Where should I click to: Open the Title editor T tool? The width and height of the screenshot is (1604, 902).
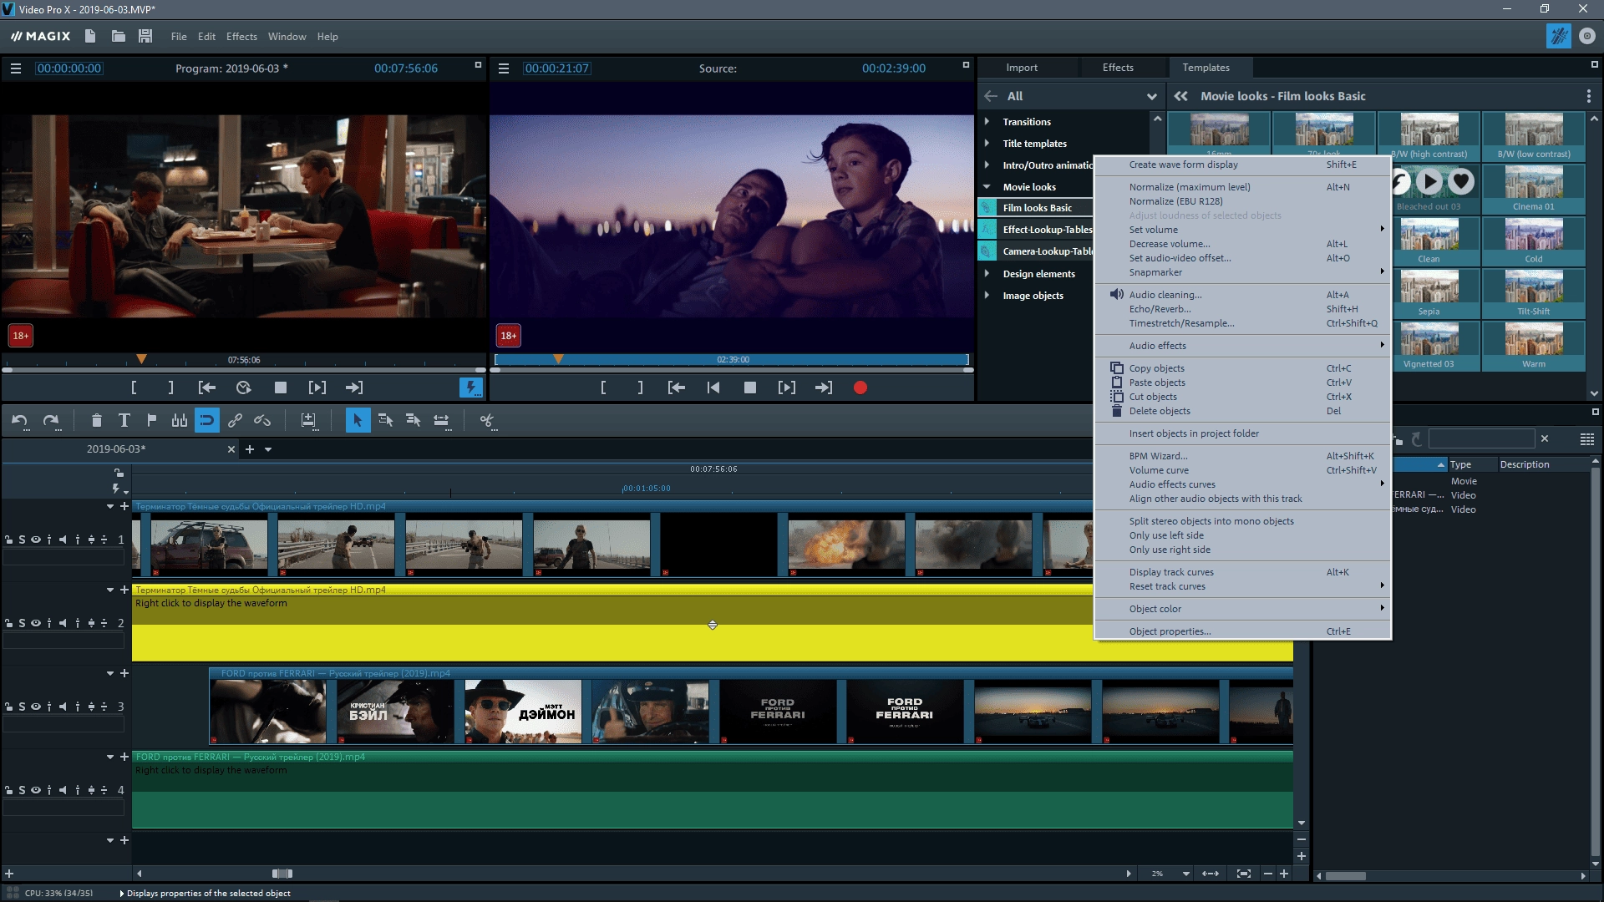(x=124, y=421)
